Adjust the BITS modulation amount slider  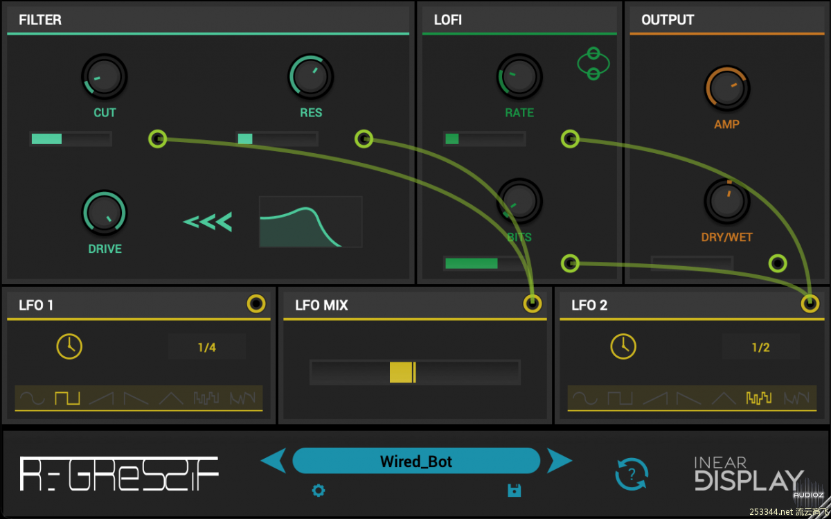pos(485,263)
